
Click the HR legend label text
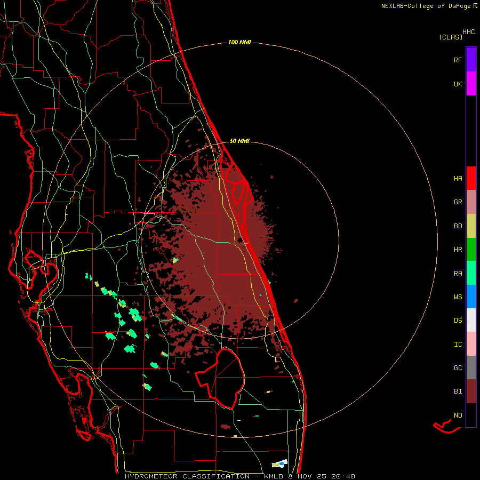[x=458, y=250]
